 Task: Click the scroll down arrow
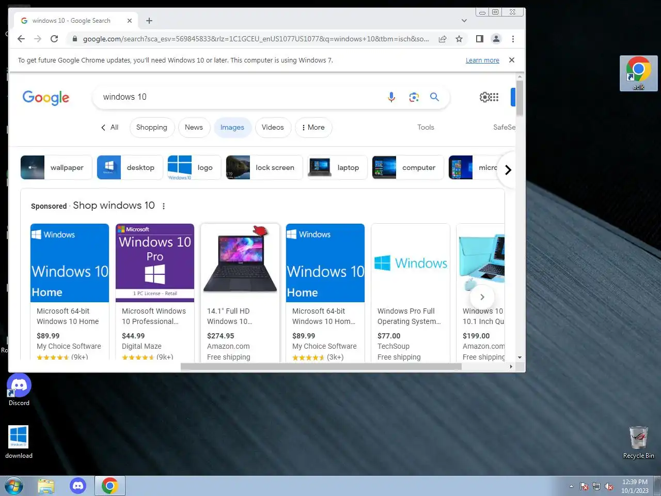pyautogui.click(x=520, y=358)
